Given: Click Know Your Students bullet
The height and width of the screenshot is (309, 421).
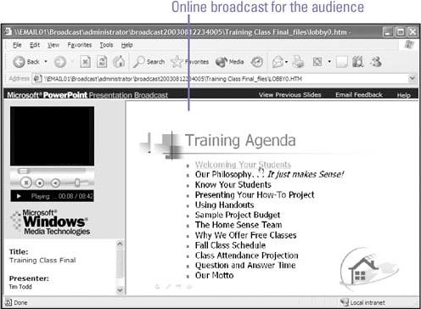Looking at the screenshot, I should pos(233,185).
